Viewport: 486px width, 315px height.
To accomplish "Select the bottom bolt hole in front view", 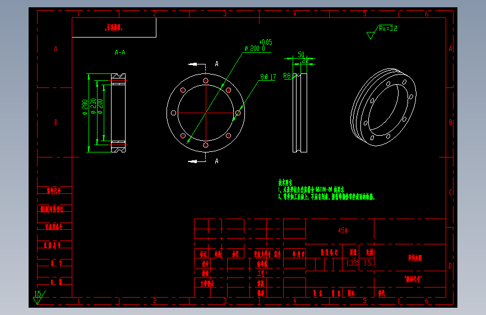I will [x=206, y=145].
